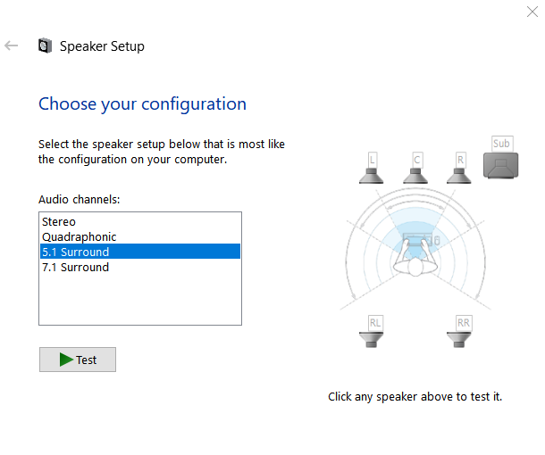The width and height of the screenshot is (545, 455).
Task: Click the "Speaker Setup" title text
Action: point(102,46)
